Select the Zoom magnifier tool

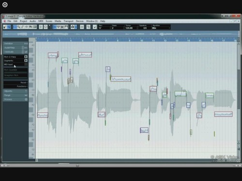(19, 27)
